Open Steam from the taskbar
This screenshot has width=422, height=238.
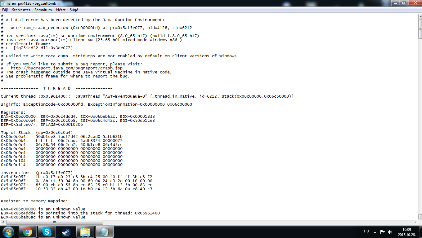click(66, 232)
